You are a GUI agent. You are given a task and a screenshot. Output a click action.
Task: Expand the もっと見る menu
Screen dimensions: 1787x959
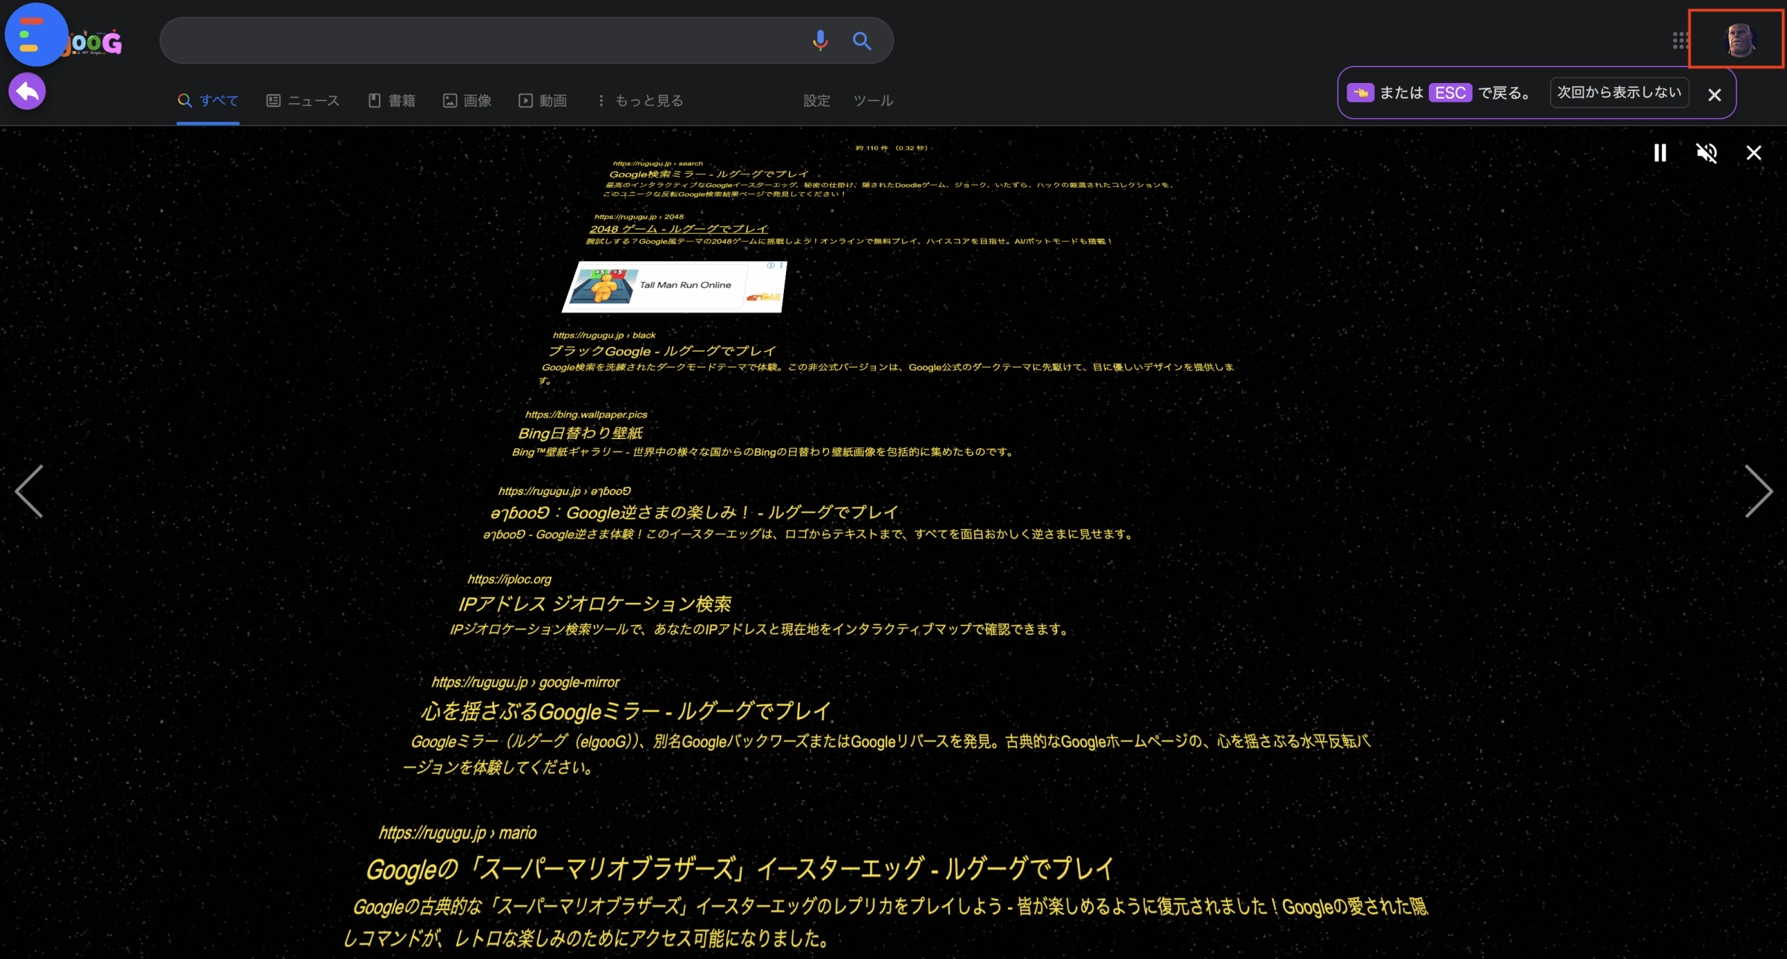coord(641,101)
